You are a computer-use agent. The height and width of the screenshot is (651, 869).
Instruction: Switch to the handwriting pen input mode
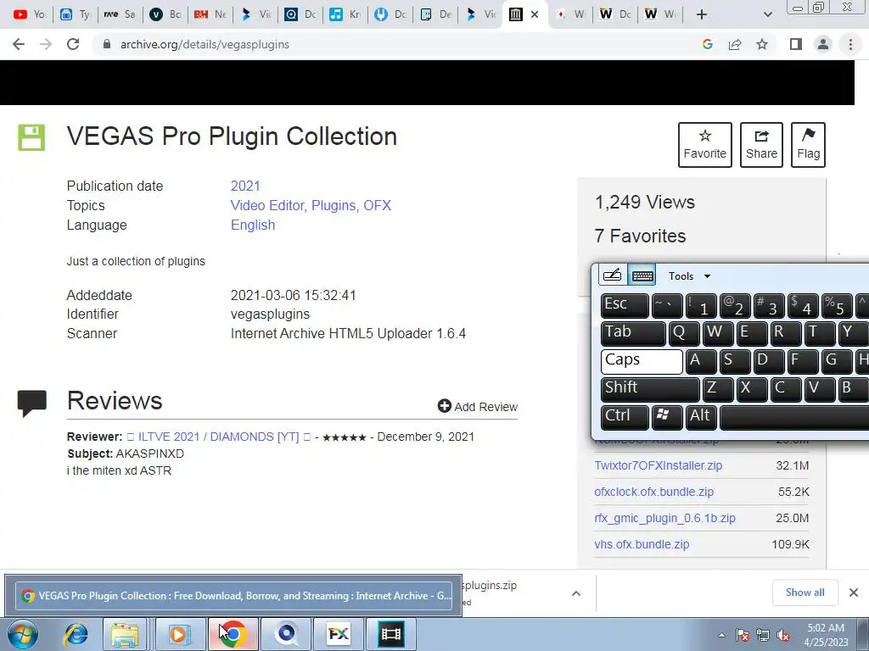[x=613, y=275]
